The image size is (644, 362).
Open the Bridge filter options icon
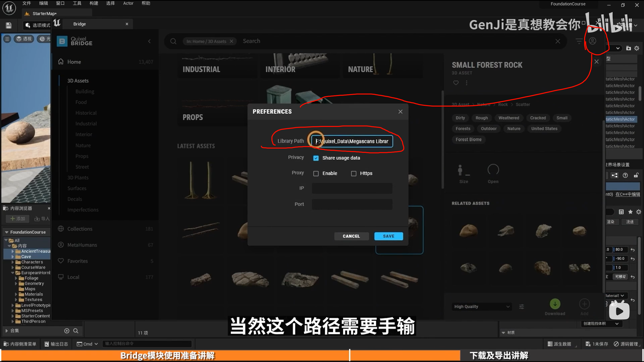[579, 41]
